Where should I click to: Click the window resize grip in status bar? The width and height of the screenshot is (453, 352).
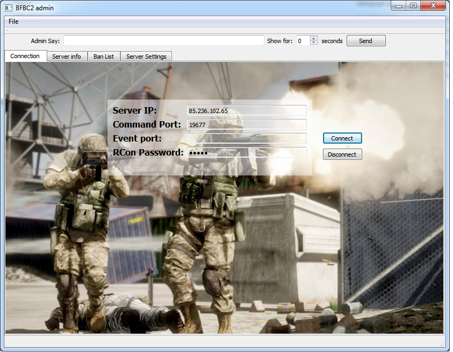442,344
